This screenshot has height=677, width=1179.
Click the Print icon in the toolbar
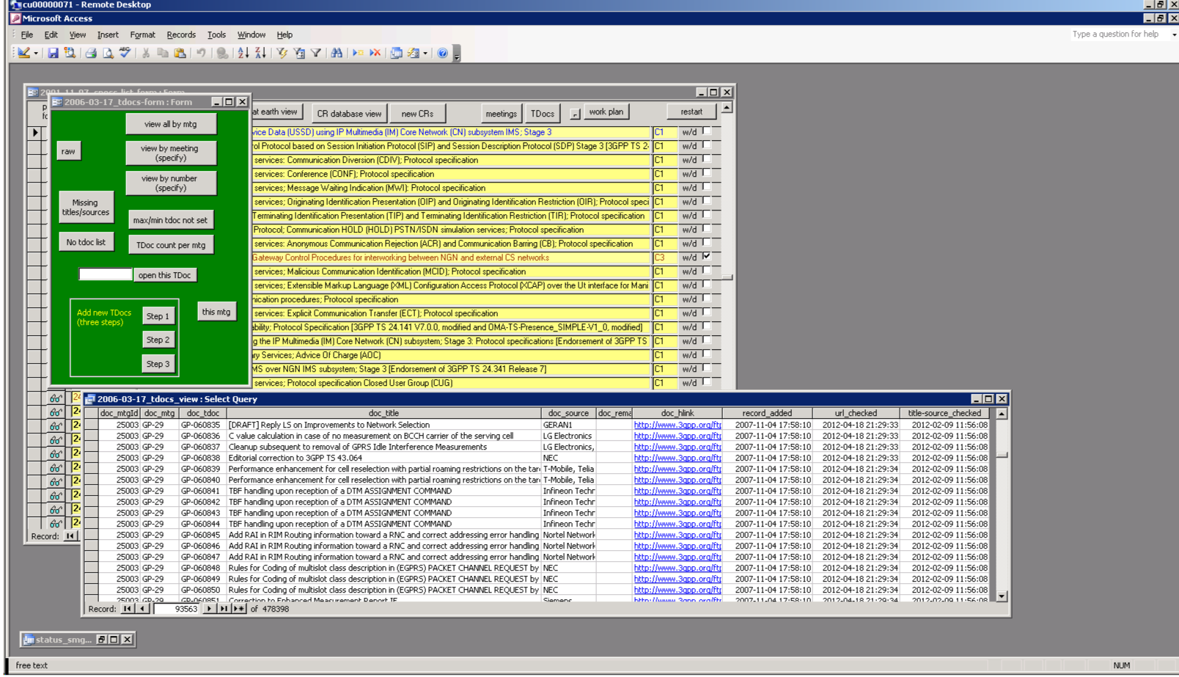pyautogui.click(x=91, y=54)
